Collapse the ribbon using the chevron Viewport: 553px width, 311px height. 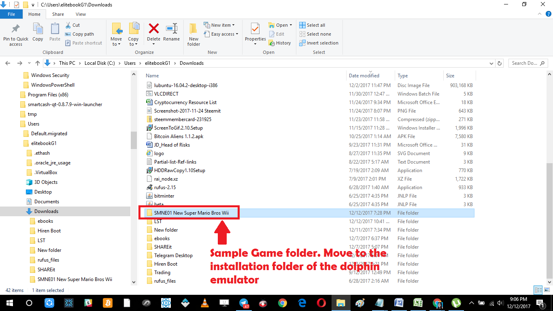click(540, 14)
